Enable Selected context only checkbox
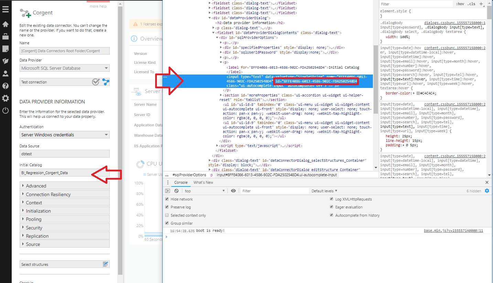 coord(167,215)
